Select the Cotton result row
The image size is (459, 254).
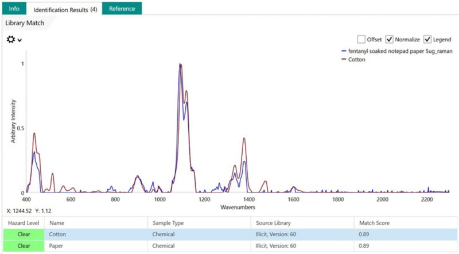(230, 234)
